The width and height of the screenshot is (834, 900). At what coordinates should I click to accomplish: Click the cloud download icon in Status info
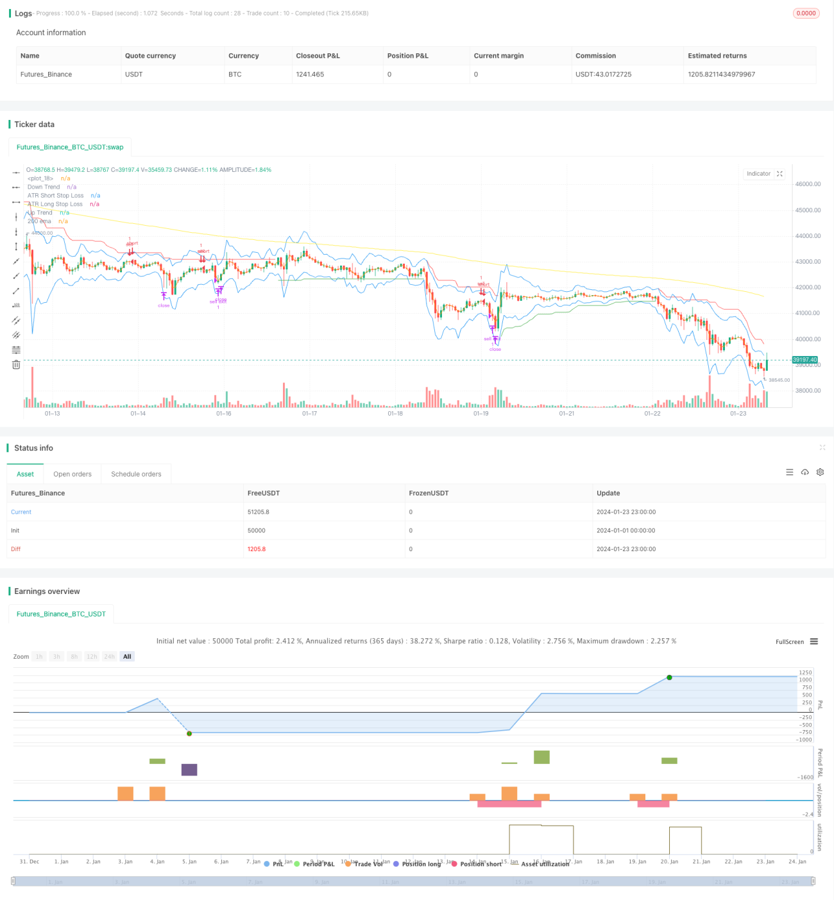point(804,472)
